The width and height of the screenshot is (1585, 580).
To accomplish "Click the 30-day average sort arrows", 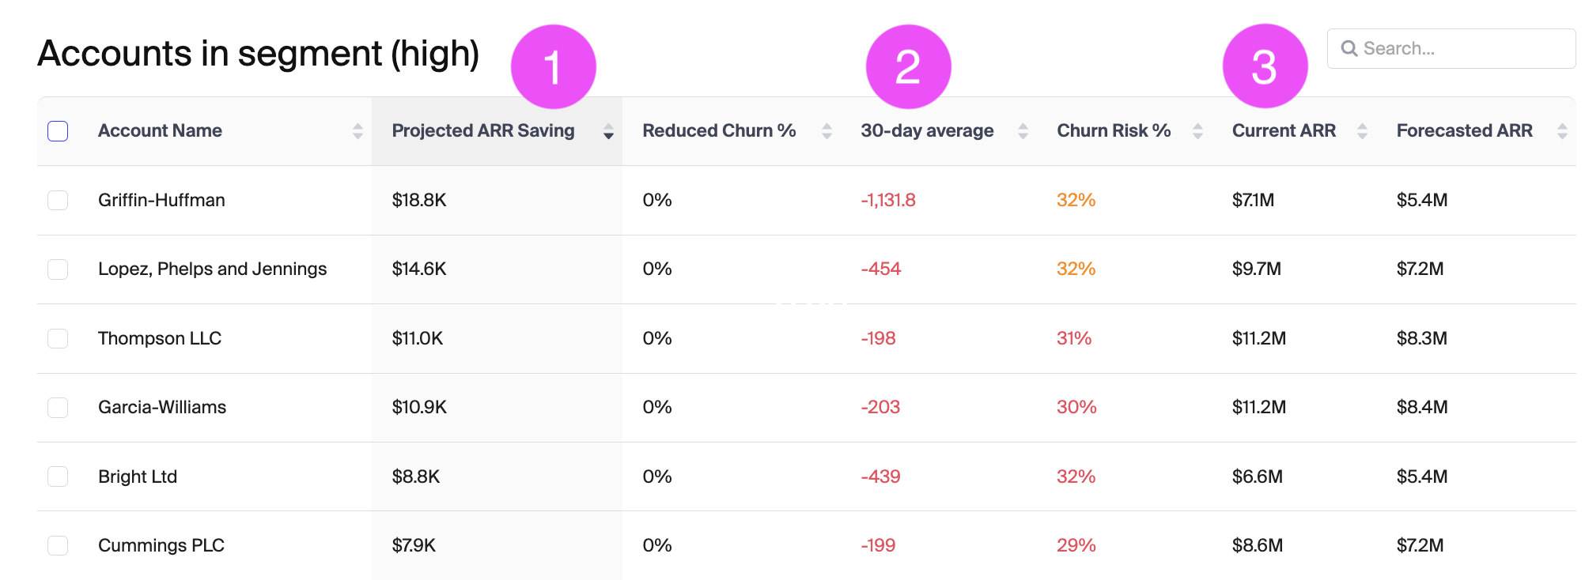I will tap(1023, 131).
